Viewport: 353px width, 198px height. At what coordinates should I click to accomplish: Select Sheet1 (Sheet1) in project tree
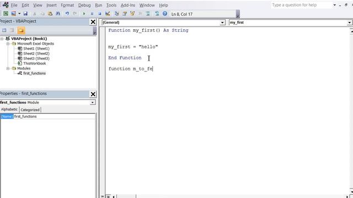tap(36, 48)
